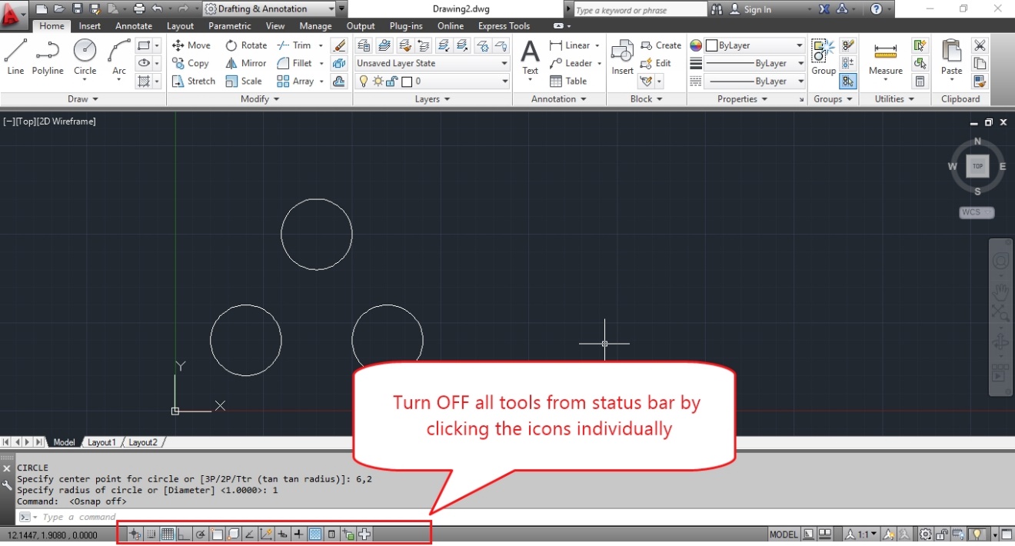Switch to the Parametric ribbon tab

[229, 25]
